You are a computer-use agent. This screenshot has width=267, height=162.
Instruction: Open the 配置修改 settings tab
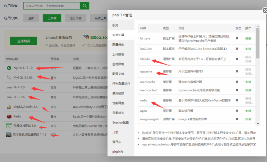[118, 44]
